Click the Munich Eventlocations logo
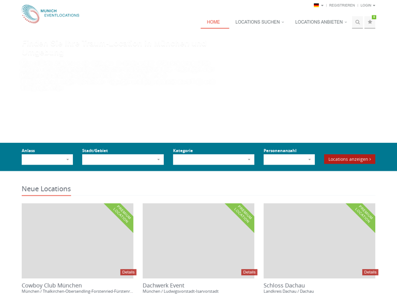Image resolution: width=397 pixels, height=298 pixels. click(x=50, y=14)
